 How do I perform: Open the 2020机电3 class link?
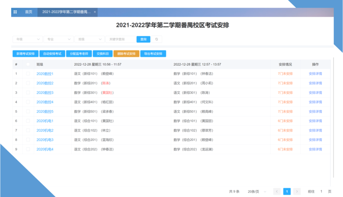pyautogui.click(x=45, y=140)
